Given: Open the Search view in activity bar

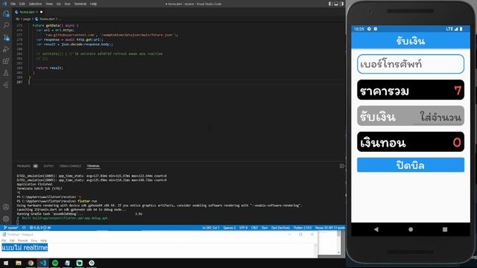Looking at the screenshot, I should click(6, 25).
